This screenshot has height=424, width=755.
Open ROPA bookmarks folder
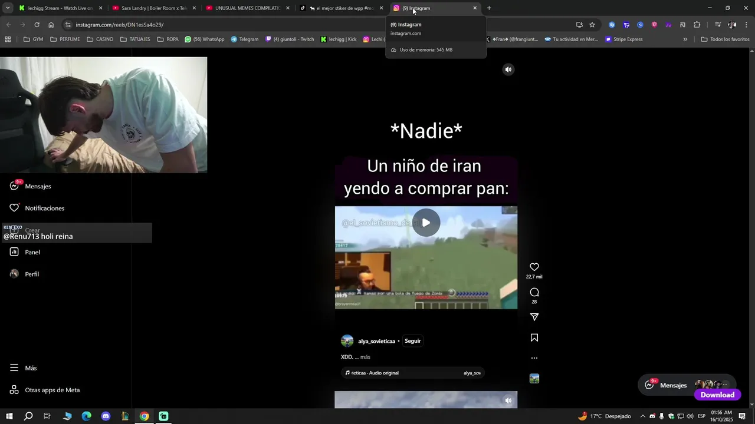[x=168, y=39]
